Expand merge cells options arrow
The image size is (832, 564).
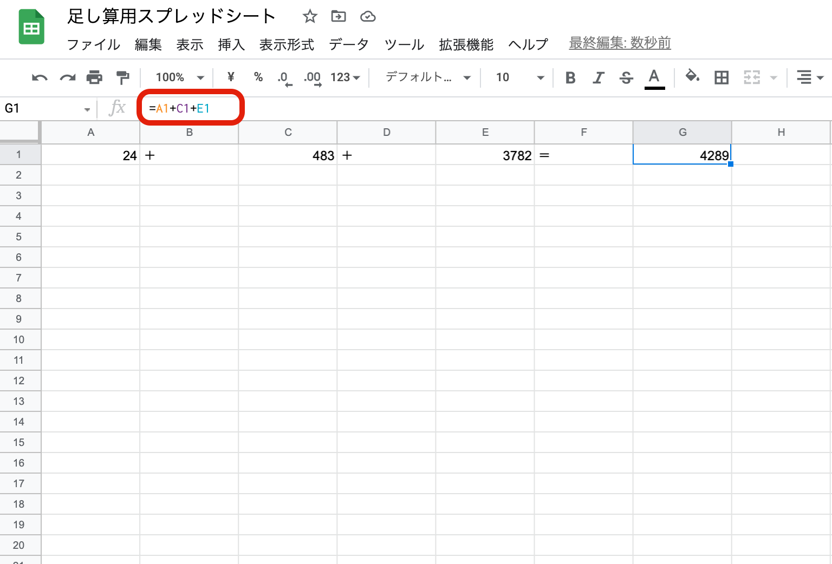point(773,78)
